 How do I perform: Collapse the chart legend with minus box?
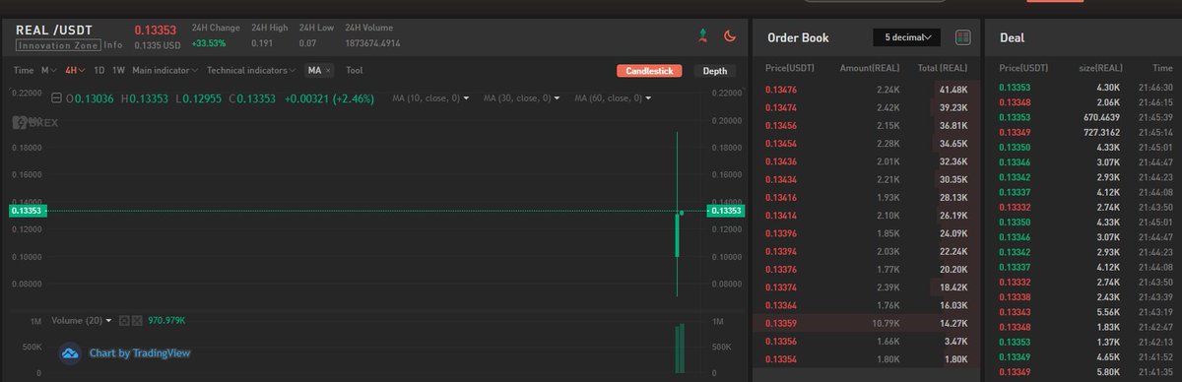(x=56, y=98)
